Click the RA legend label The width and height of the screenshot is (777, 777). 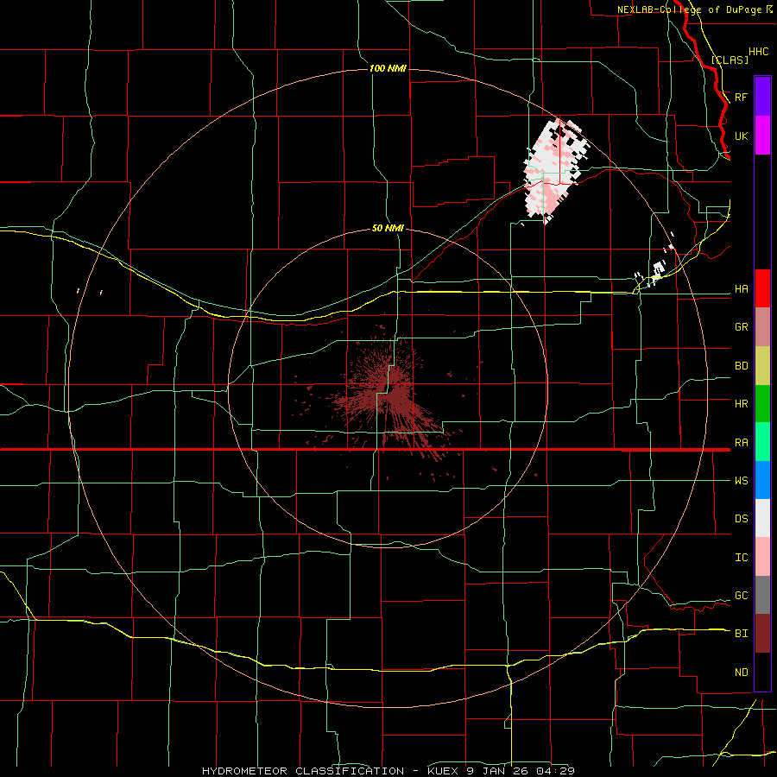[742, 443]
